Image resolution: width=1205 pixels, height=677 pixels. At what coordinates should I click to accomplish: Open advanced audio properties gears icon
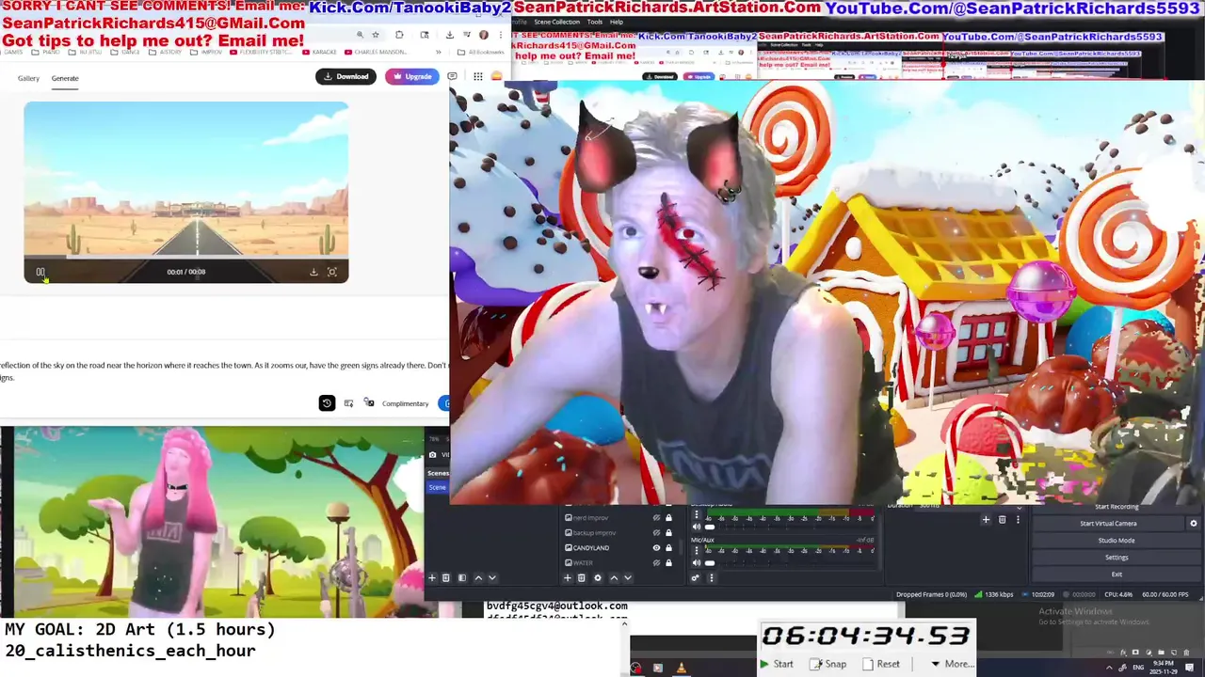[696, 578]
